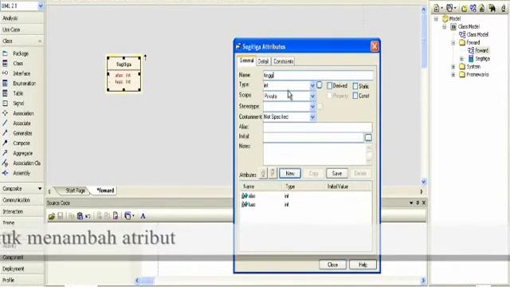510x287 pixels.
Task: Select the Aggregate connector tool
Action: point(23,153)
